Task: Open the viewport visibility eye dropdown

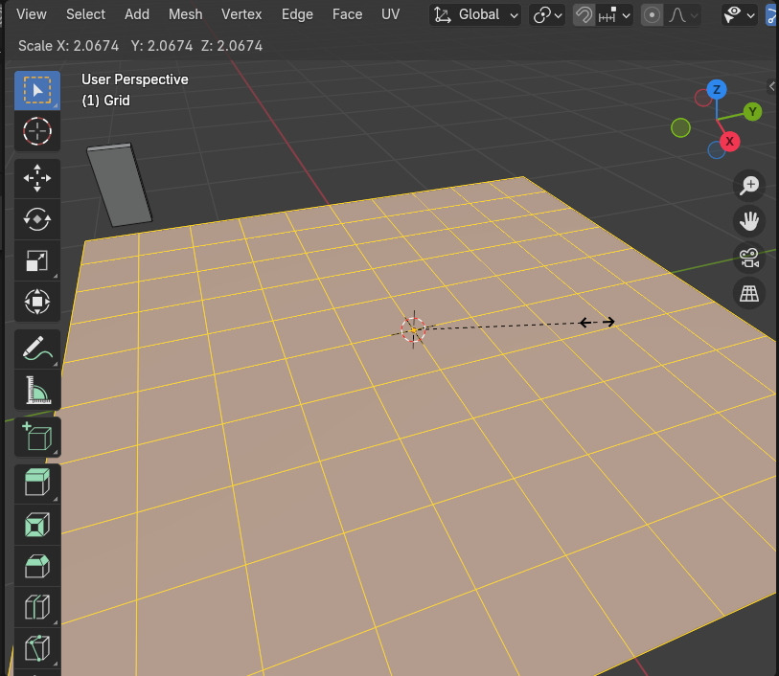Action: tap(740, 15)
